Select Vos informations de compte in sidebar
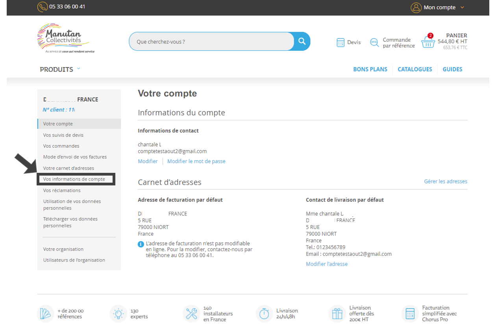The height and width of the screenshot is (328, 496). click(74, 179)
